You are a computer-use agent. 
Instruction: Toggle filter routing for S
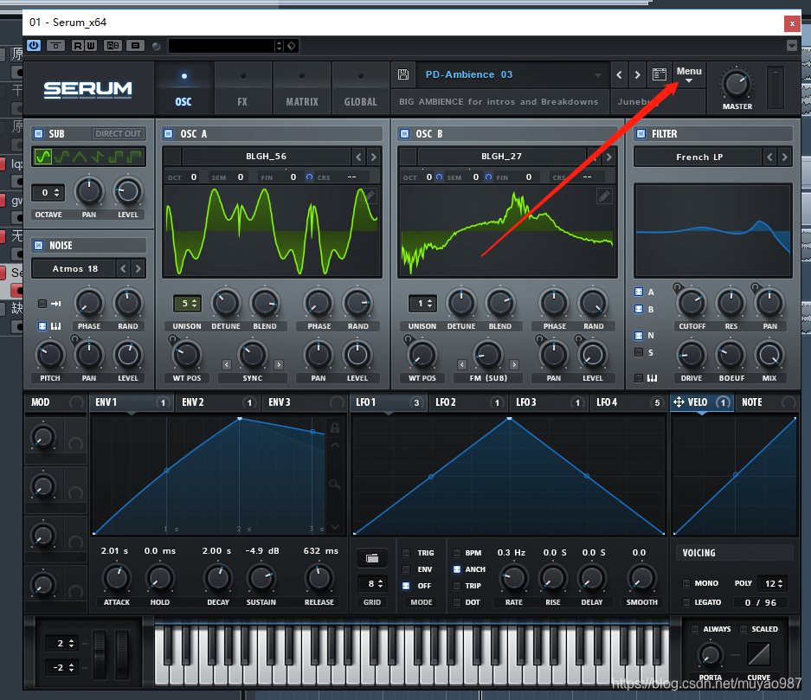click(639, 352)
